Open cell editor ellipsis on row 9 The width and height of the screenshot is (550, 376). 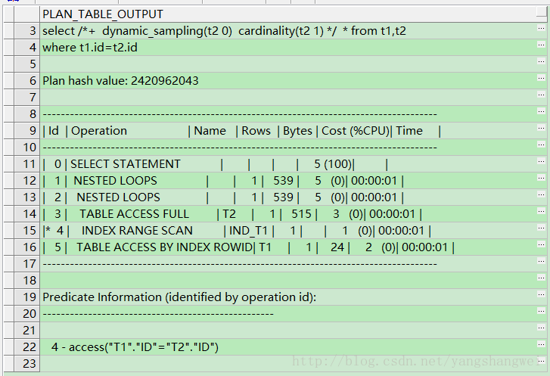click(541, 130)
